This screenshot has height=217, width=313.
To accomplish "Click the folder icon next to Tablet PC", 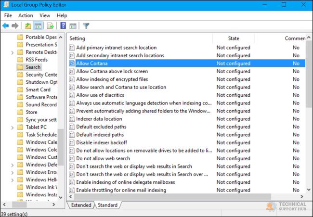I will 20,127.
